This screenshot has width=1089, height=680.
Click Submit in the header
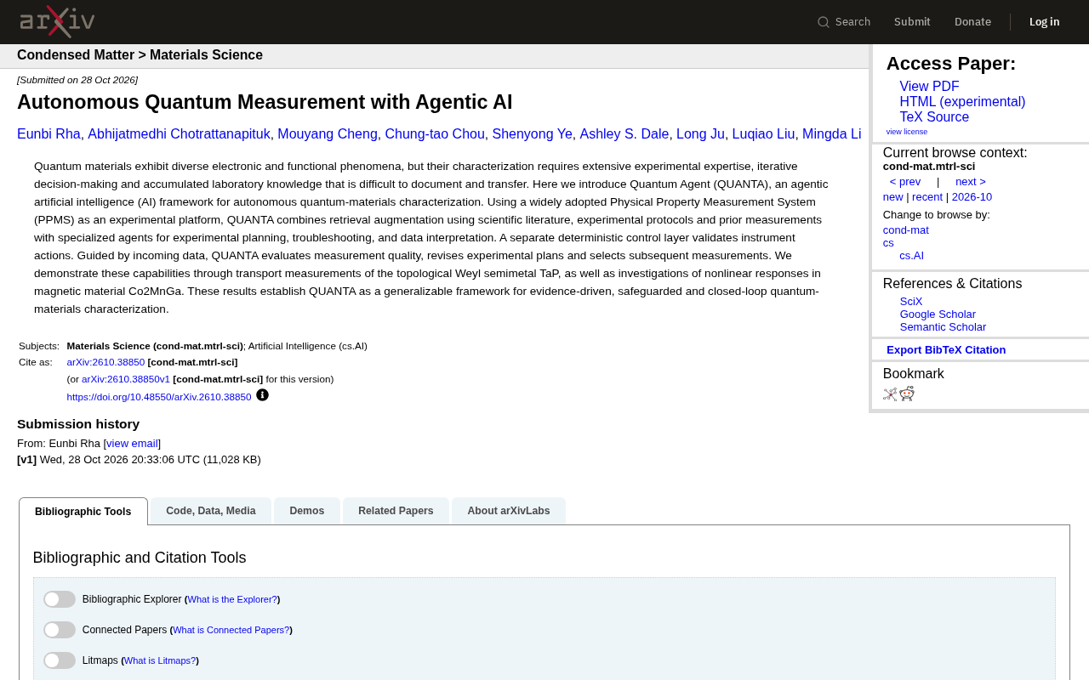click(912, 22)
